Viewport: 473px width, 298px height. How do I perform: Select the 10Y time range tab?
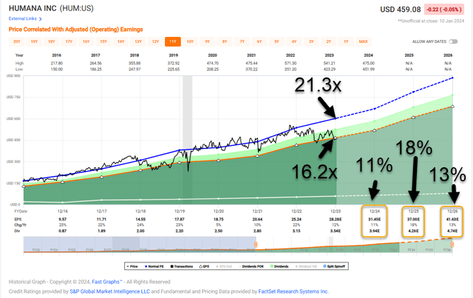tap(190, 41)
